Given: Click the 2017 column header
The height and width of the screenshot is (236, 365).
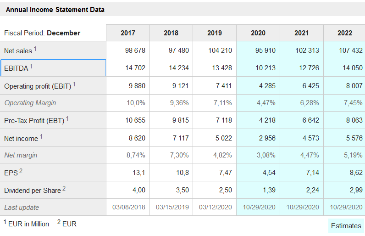Looking at the screenshot, I should click(x=128, y=33).
